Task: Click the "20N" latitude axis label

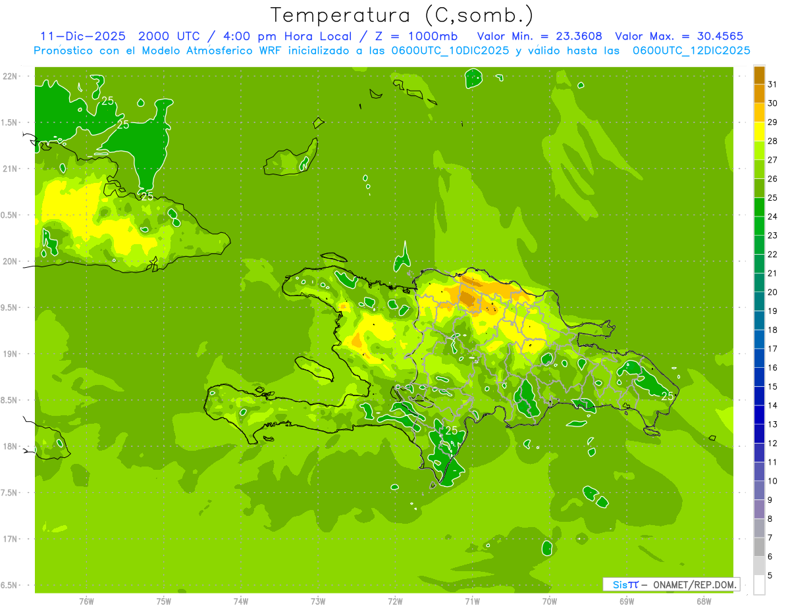Action: [x=11, y=261]
